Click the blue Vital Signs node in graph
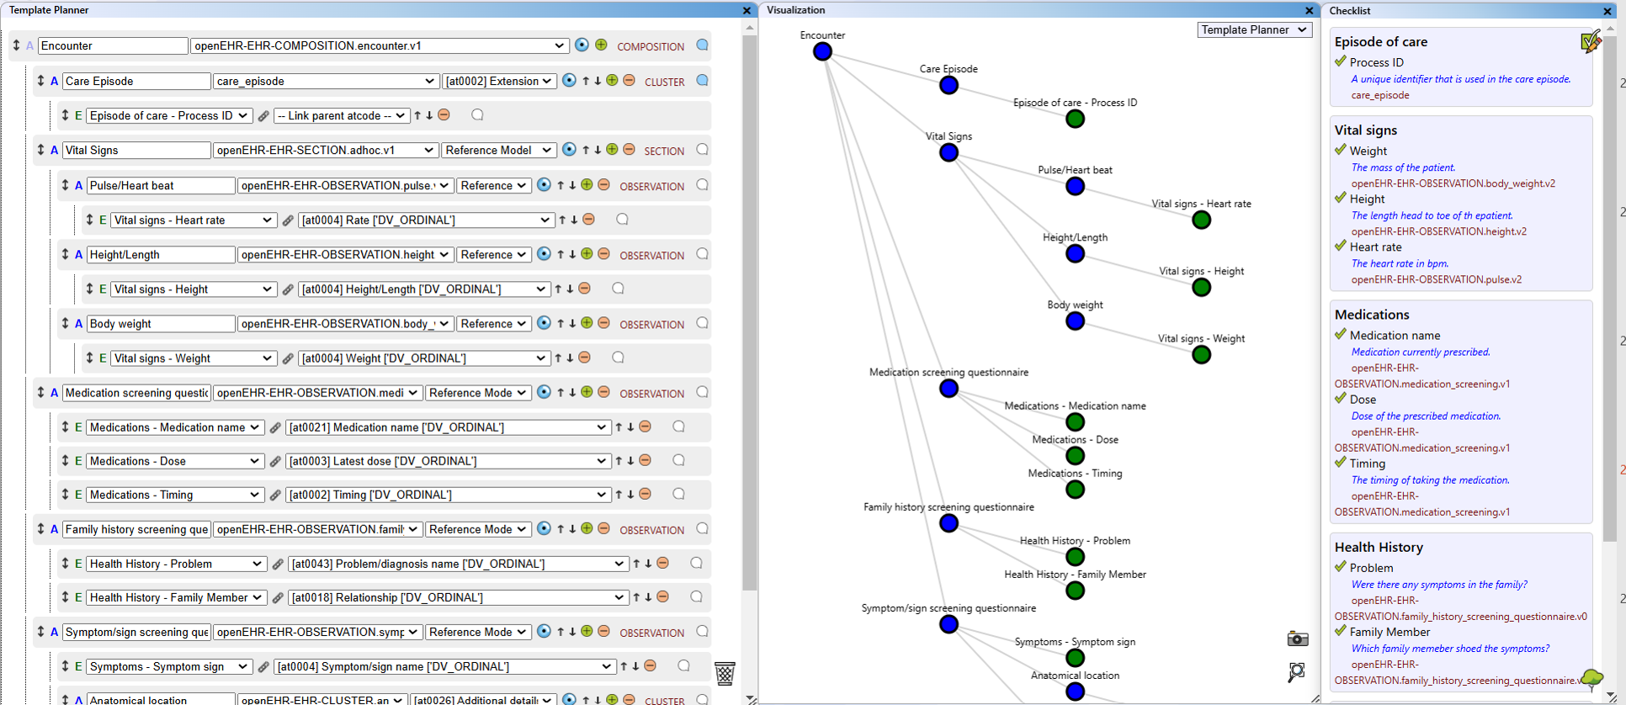The width and height of the screenshot is (1626, 705). pyautogui.click(x=948, y=152)
